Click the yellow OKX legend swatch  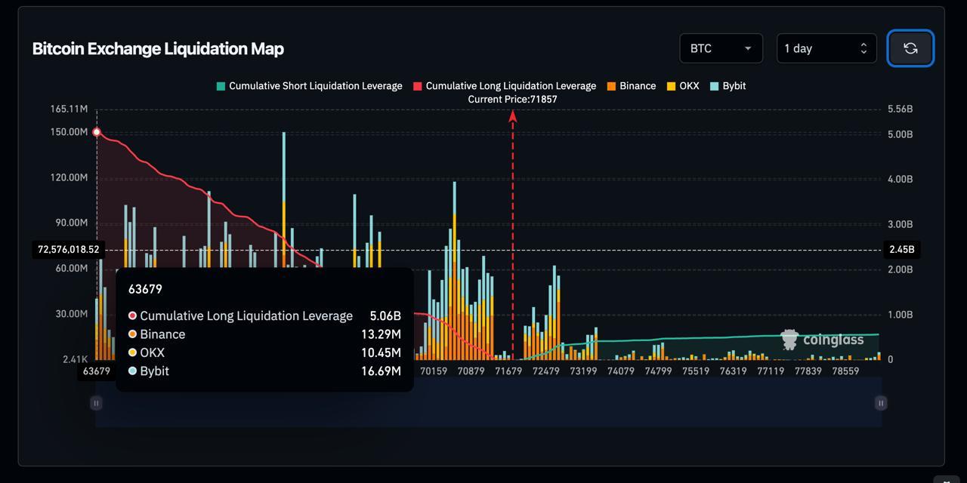671,86
